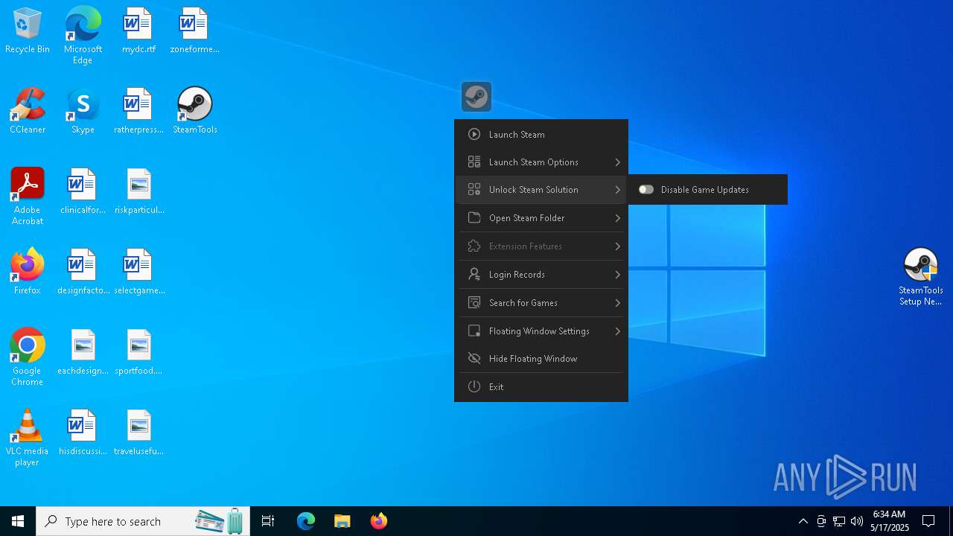Select the Recycle Bin desktop icon

(x=28, y=31)
